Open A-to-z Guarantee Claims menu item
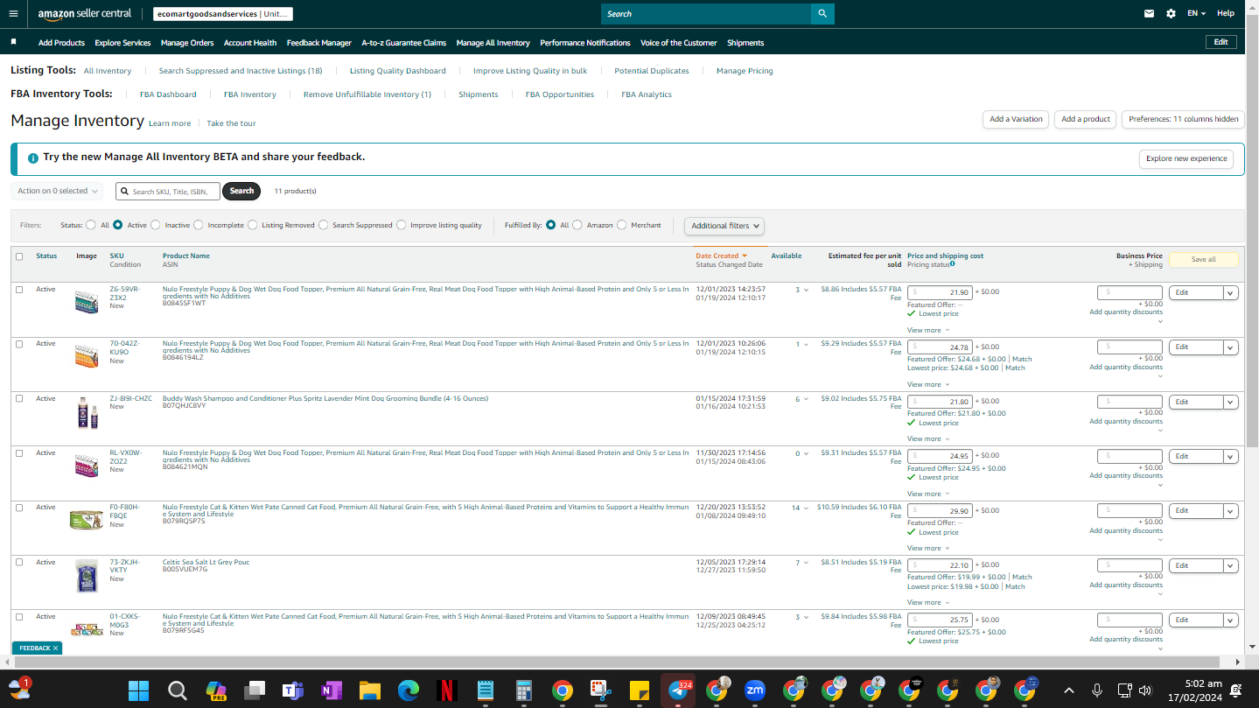Image resolution: width=1259 pixels, height=708 pixels. [x=403, y=43]
